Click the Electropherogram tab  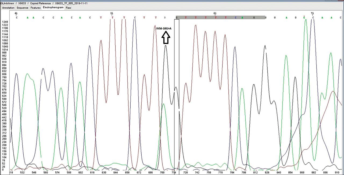coord(53,8)
